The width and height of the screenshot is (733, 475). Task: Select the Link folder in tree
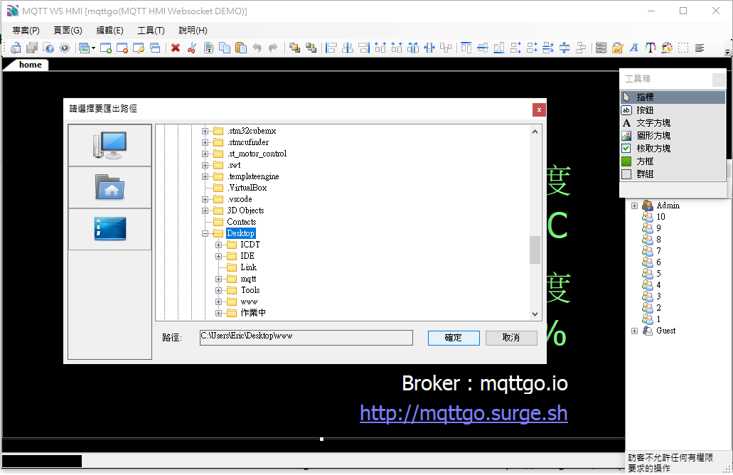(248, 267)
